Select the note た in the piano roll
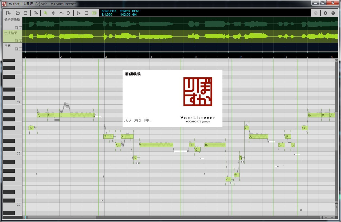This screenshot has height=222, width=341. (42, 115)
